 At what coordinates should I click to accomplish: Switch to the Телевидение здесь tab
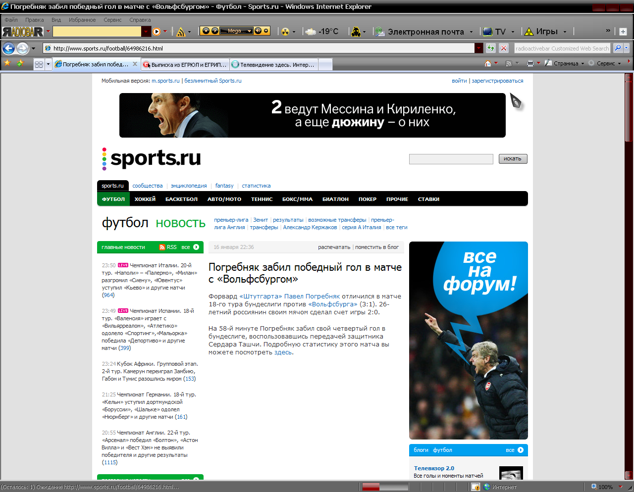[273, 64]
